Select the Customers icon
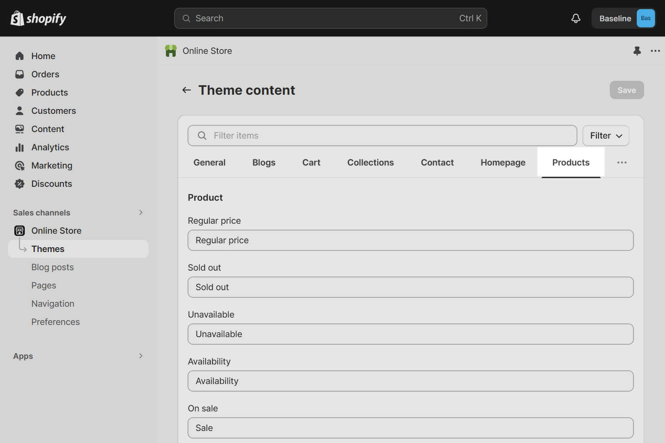 [x=20, y=110]
